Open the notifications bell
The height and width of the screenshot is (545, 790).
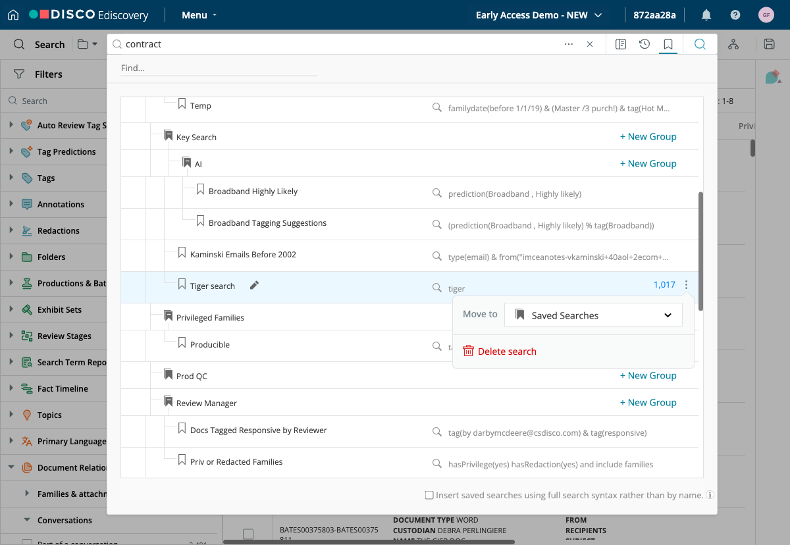pyautogui.click(x=706, y=15)
